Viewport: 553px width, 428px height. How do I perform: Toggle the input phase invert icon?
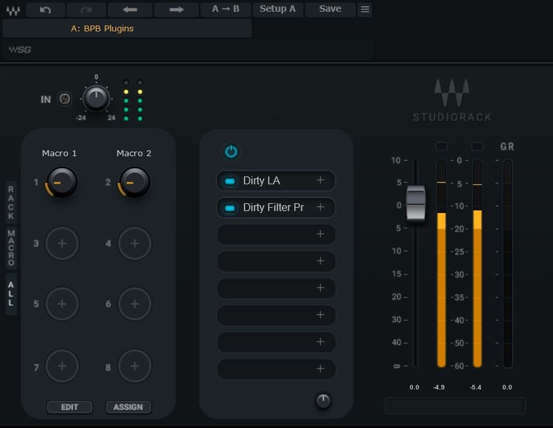pos(65,99)
